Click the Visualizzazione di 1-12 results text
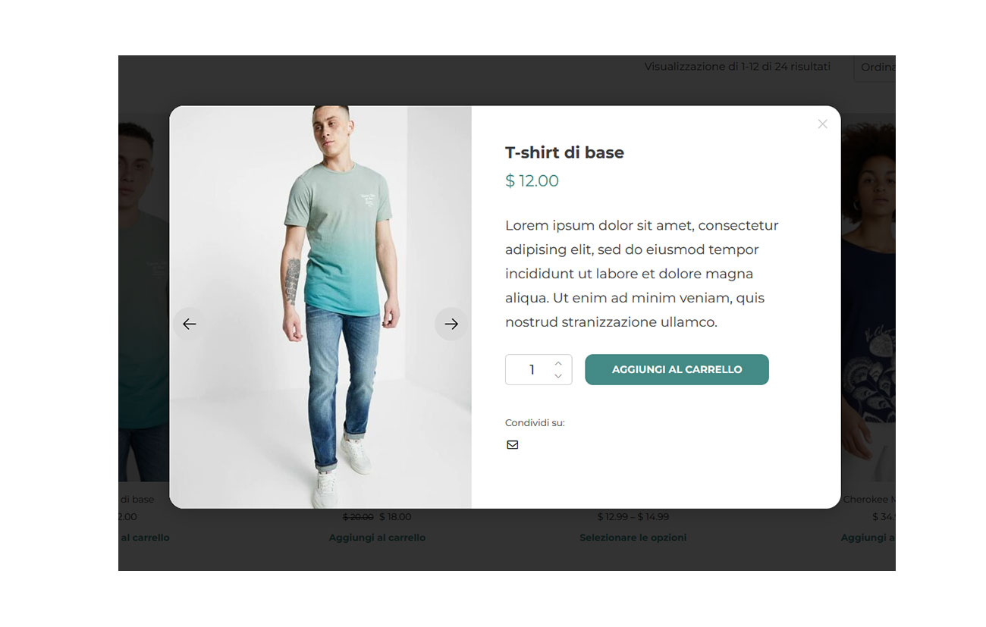 pyautogui.click(x=737, y=67)
